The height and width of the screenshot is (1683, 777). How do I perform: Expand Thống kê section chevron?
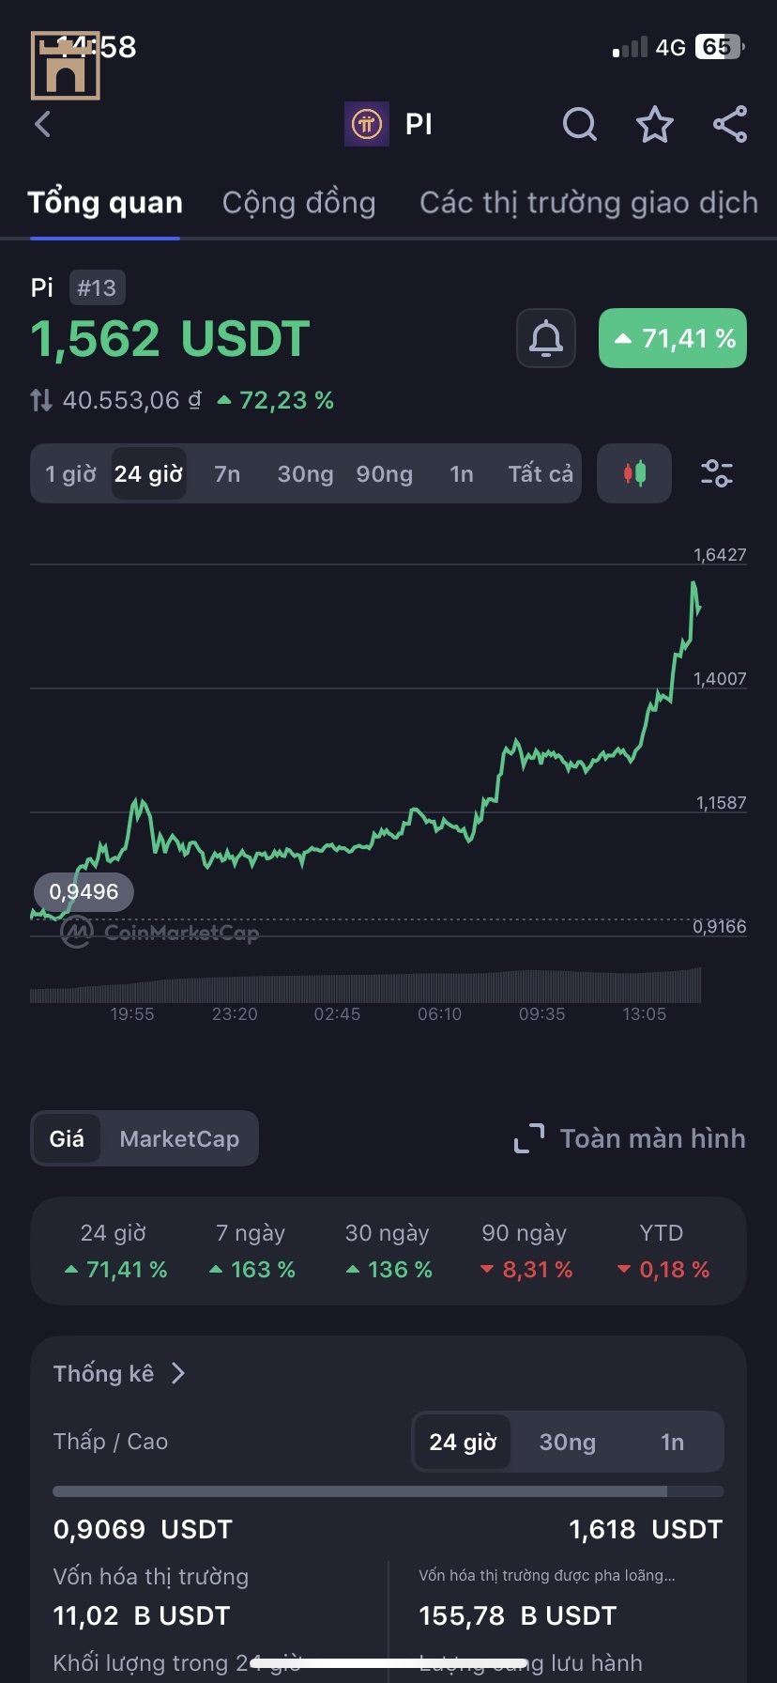pyautogui.click(x=178, y=1373)
